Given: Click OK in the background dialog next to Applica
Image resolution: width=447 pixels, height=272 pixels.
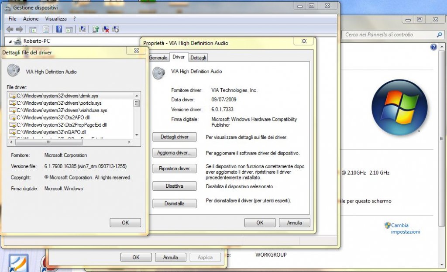Looking at the screenshot, I should (x=136, y=257).
